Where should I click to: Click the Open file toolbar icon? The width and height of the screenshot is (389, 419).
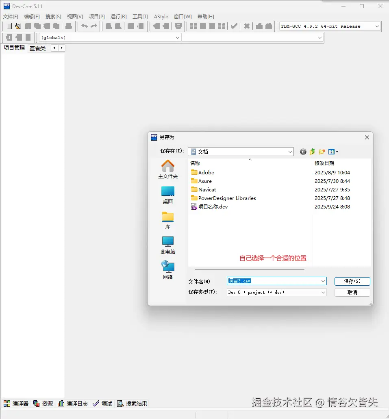coord(18,26)
